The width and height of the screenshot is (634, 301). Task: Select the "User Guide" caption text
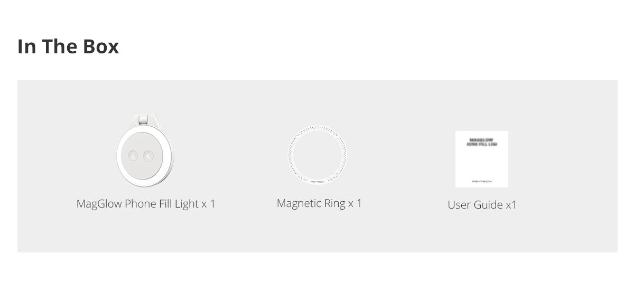(x=475, y=205)
